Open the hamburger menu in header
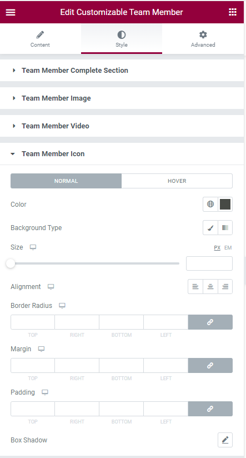 pyautogui.click(x=11, y=12)
